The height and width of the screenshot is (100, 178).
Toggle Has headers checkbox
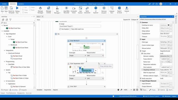[60, 29]
